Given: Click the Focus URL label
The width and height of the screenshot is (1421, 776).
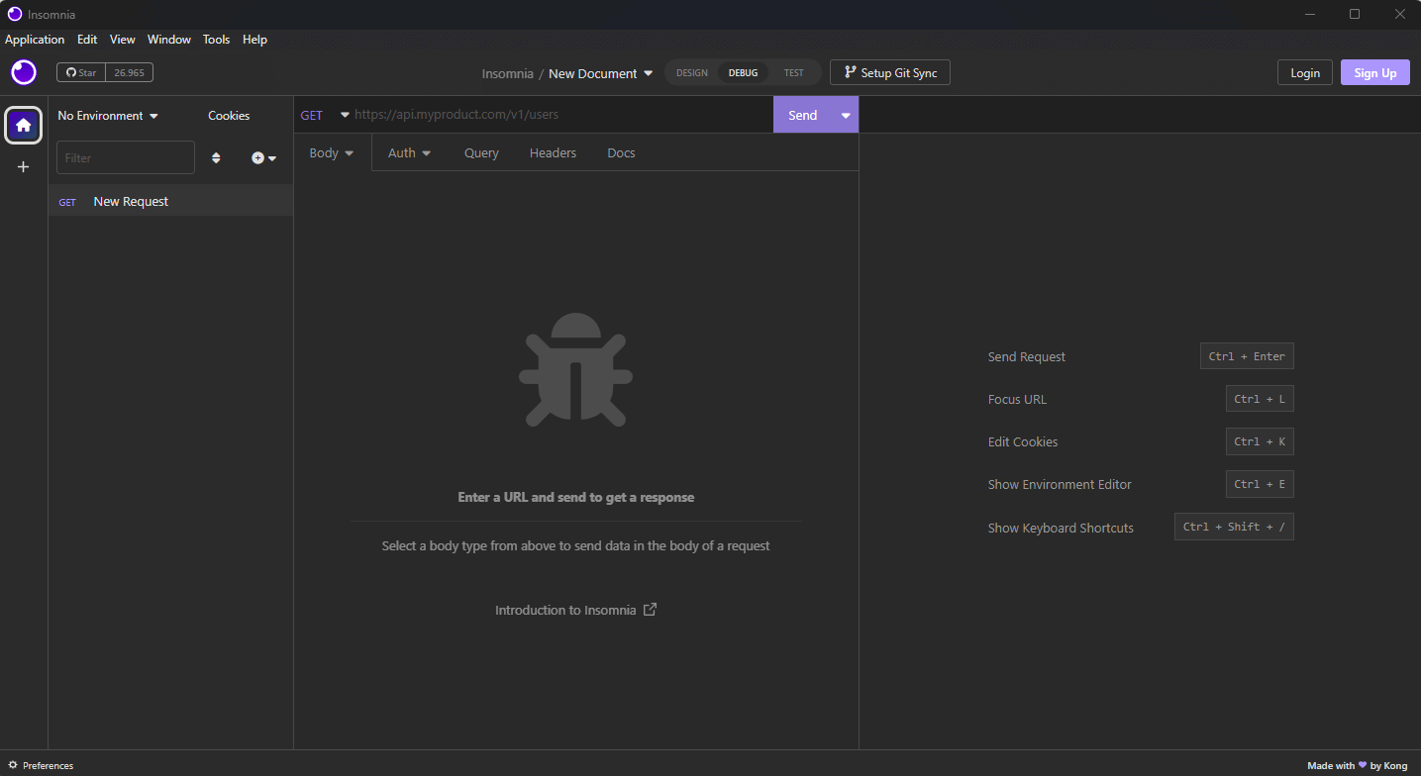Looking at the screenshot, I should [1017, 399].
